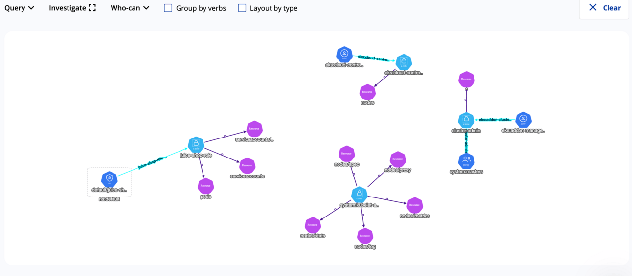This screenshot has height=276, width=632.
Task: Click the nodes/metrics resource node
Action: [x=415, y=205]
